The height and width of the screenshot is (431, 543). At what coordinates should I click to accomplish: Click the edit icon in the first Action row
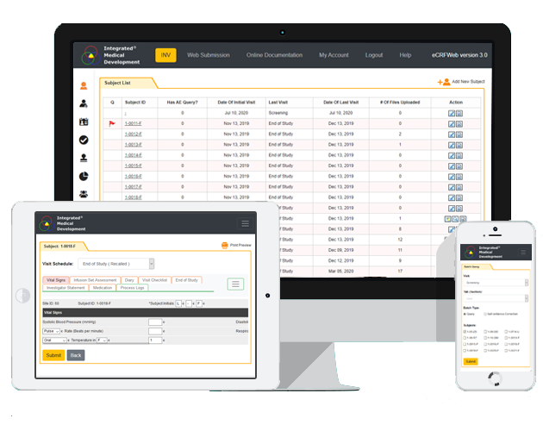(452, 113)
